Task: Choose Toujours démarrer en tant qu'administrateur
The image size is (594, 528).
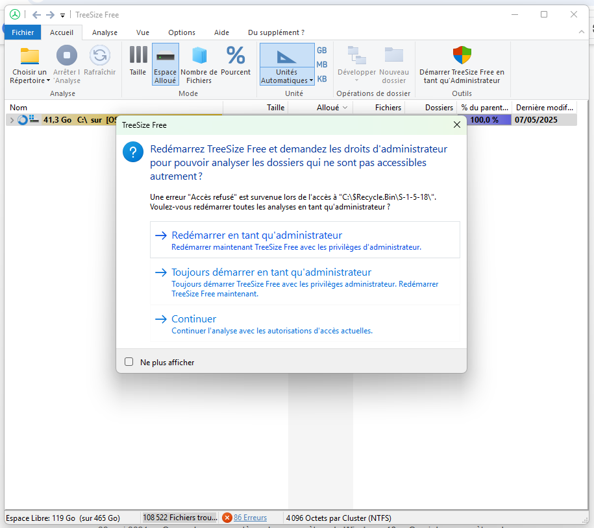Action: pos(305,282)
